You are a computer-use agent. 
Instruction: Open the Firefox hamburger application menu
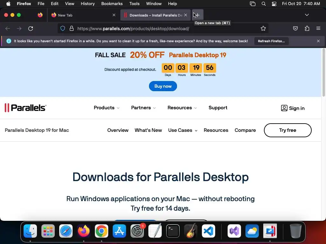[318, 28]
